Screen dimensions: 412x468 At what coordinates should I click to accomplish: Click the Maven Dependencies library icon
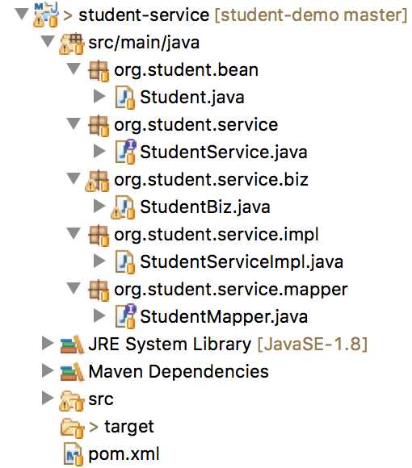(72, 372)
